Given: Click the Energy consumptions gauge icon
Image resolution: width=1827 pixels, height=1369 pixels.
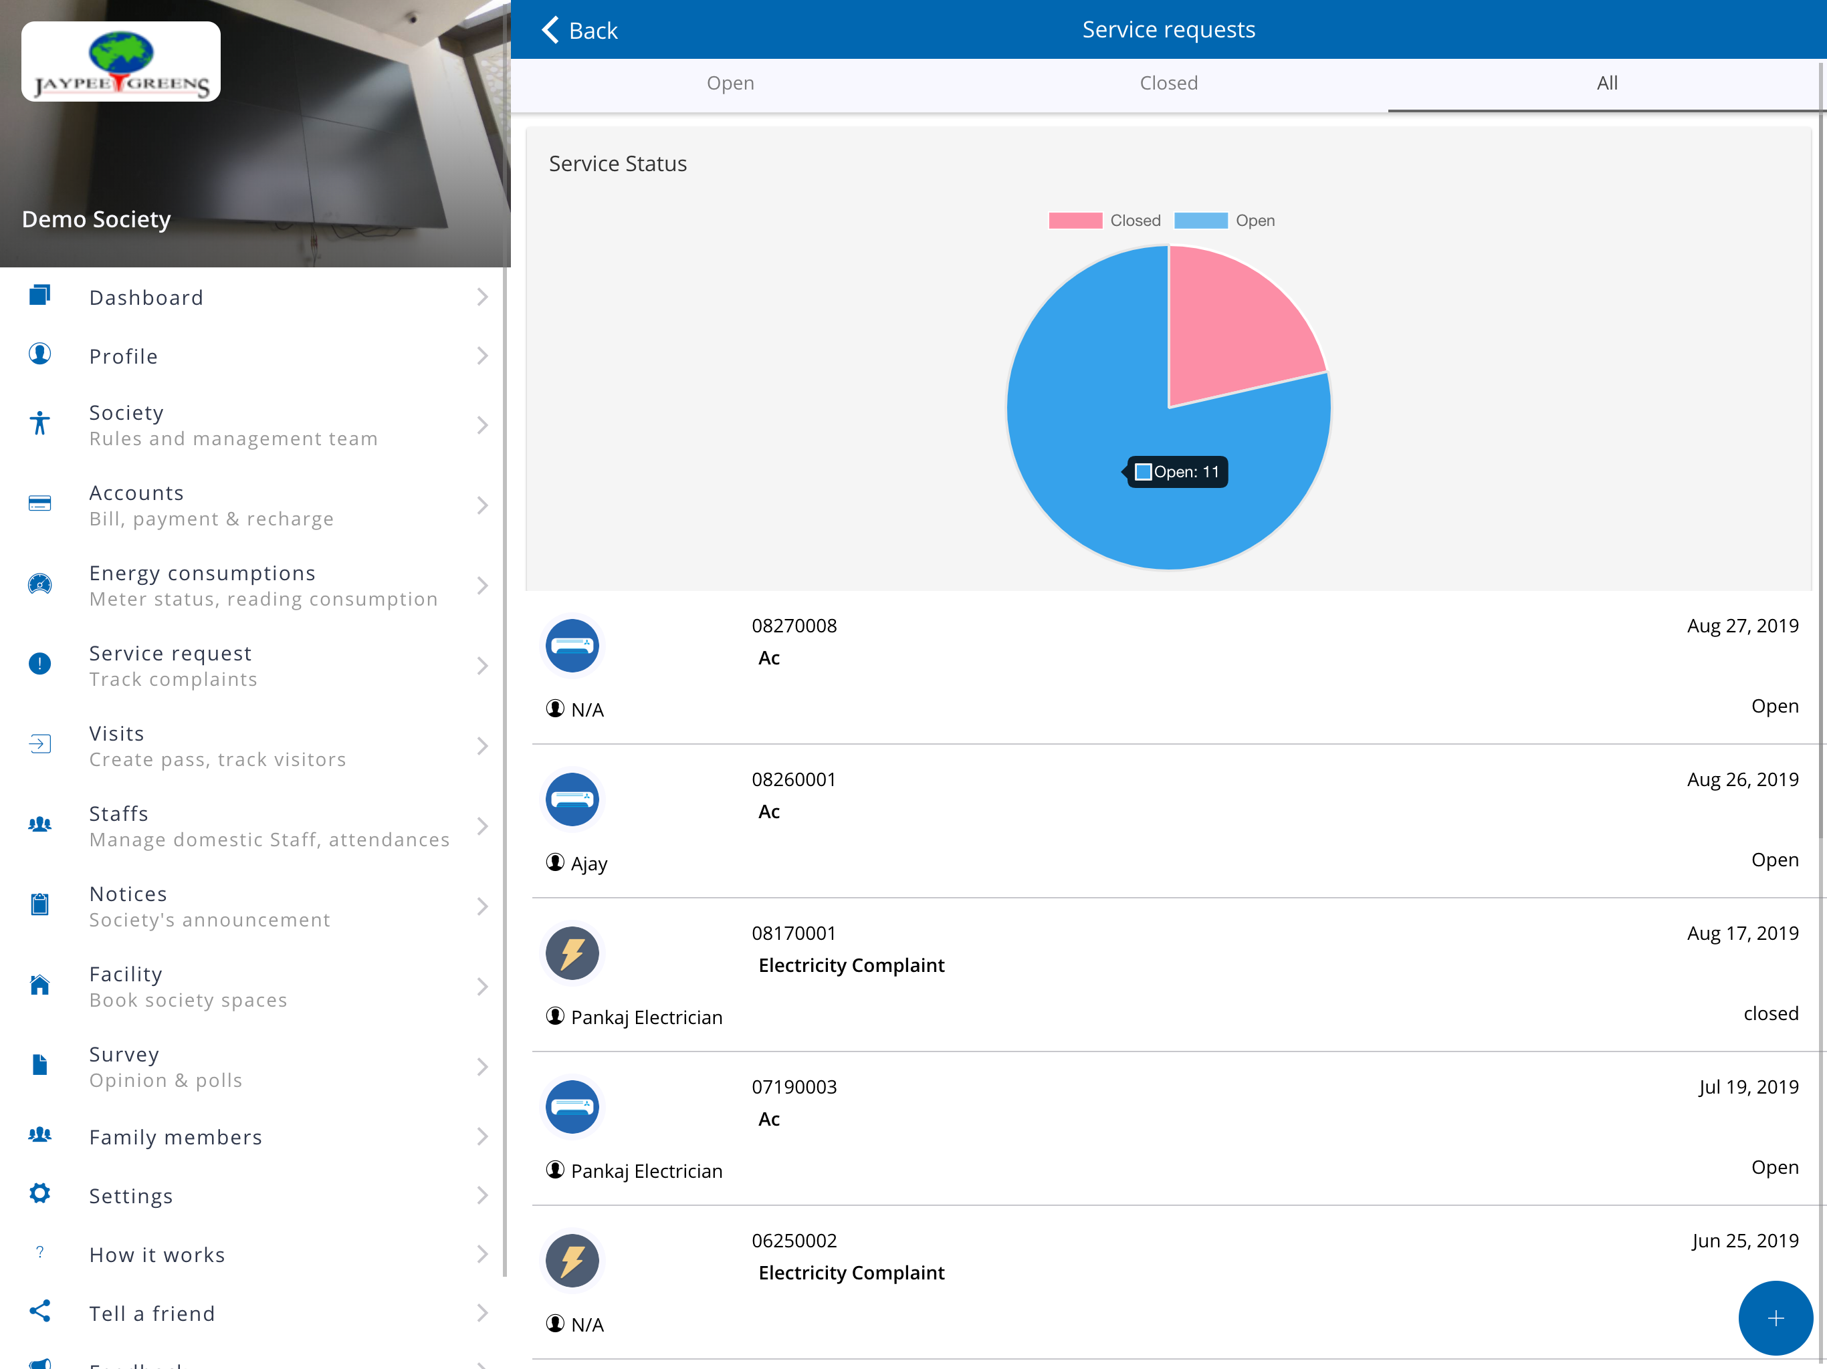Looking at the screenshot, I should point(39,584).
